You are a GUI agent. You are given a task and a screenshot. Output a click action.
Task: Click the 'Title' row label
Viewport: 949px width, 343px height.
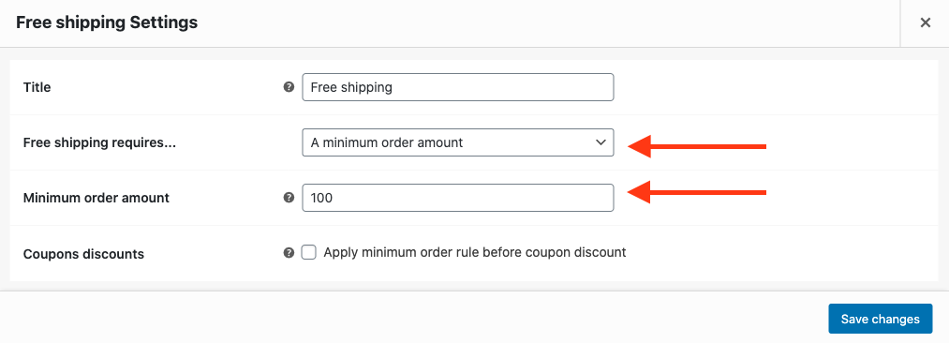[37, 88]
